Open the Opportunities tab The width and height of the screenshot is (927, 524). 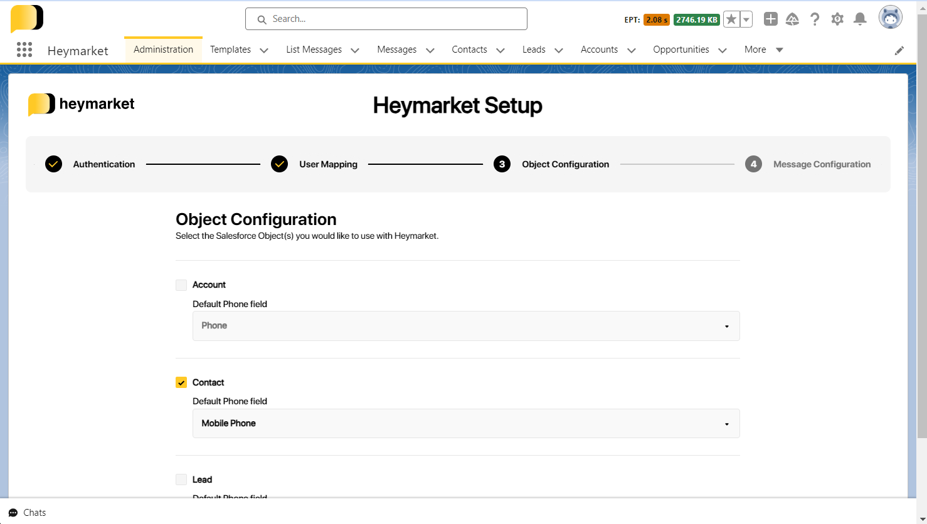[681, 50]
